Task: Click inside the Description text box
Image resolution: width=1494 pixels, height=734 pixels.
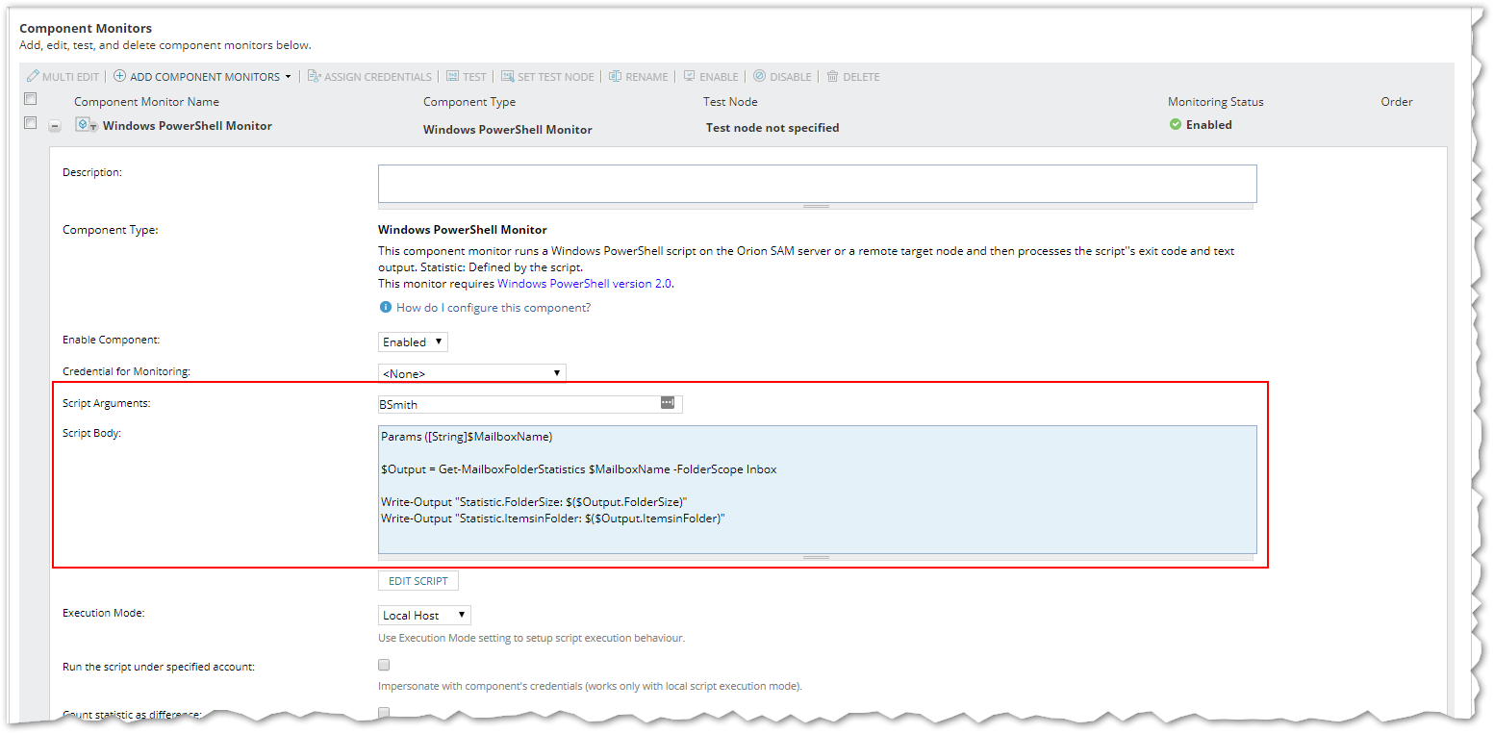Action: tap(817, 183)
